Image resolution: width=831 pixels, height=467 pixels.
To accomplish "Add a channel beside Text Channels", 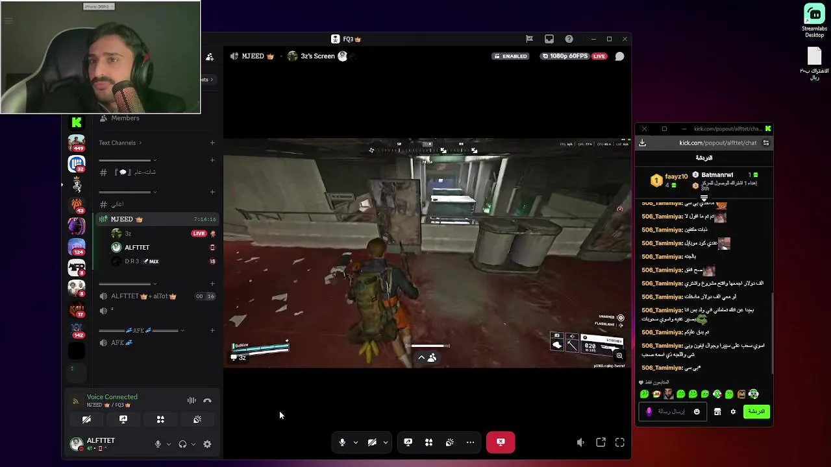I will click(212, 143).
